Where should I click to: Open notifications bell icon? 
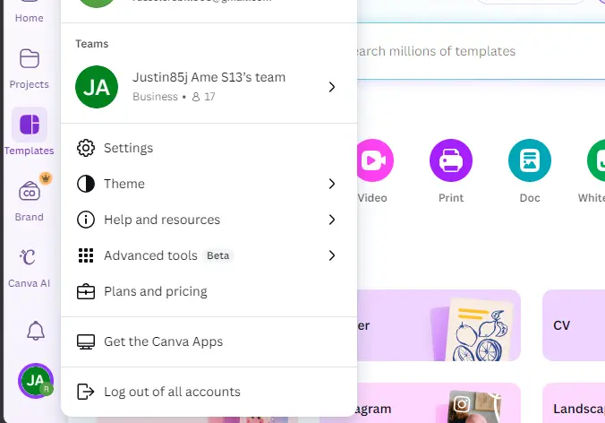pos(36,331)
